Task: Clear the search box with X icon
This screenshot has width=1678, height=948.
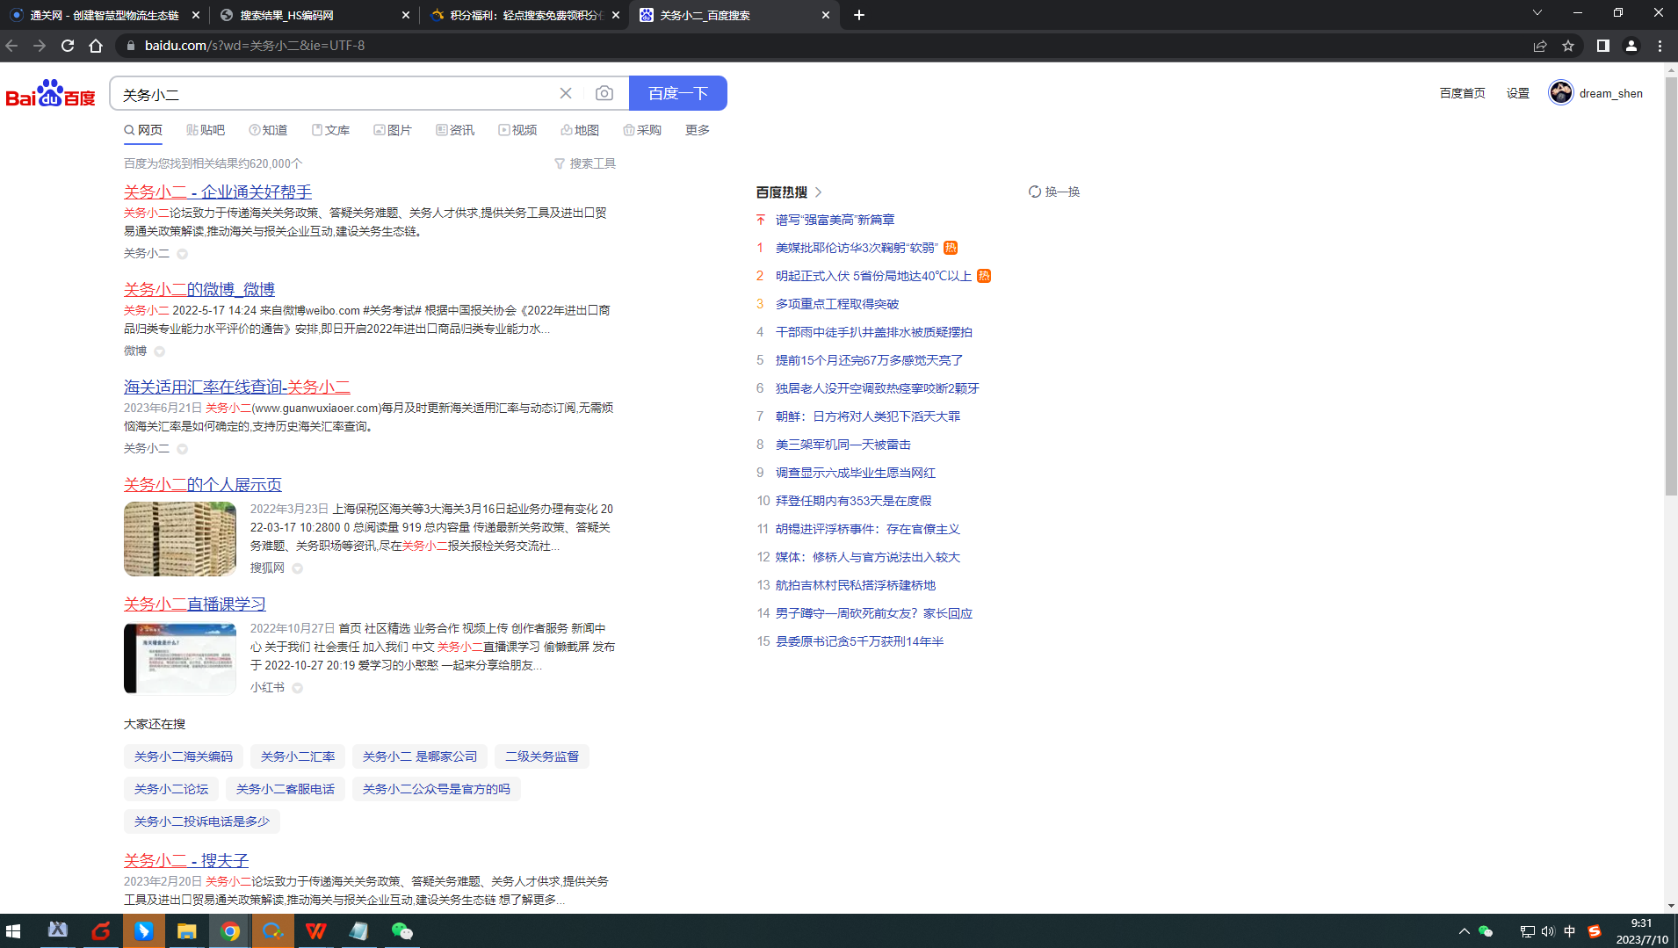Action: [x=566, y=93]
